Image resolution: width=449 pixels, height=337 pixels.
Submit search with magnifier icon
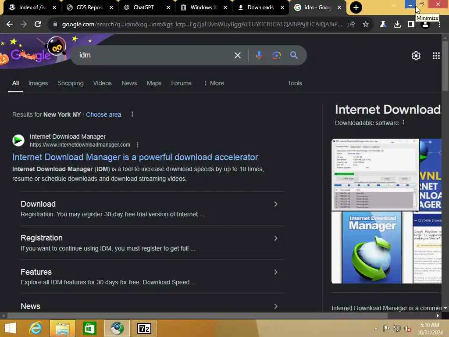click(x=294, y=55)
